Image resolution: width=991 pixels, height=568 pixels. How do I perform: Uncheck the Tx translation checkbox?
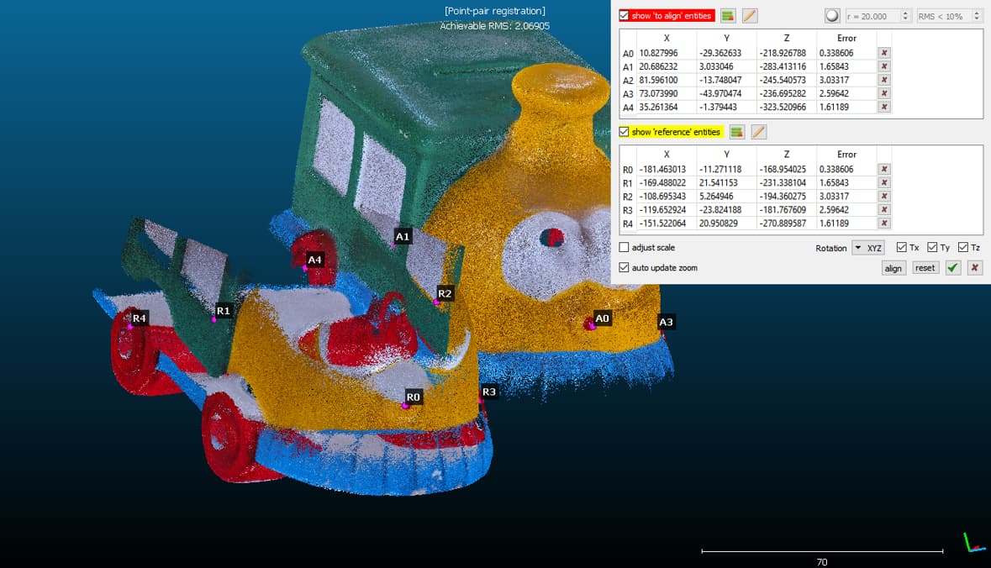[x=901, y=247]
